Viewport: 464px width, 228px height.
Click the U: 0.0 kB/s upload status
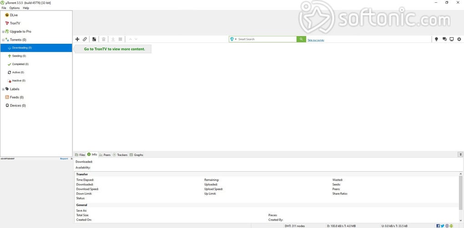pos(394,226)
